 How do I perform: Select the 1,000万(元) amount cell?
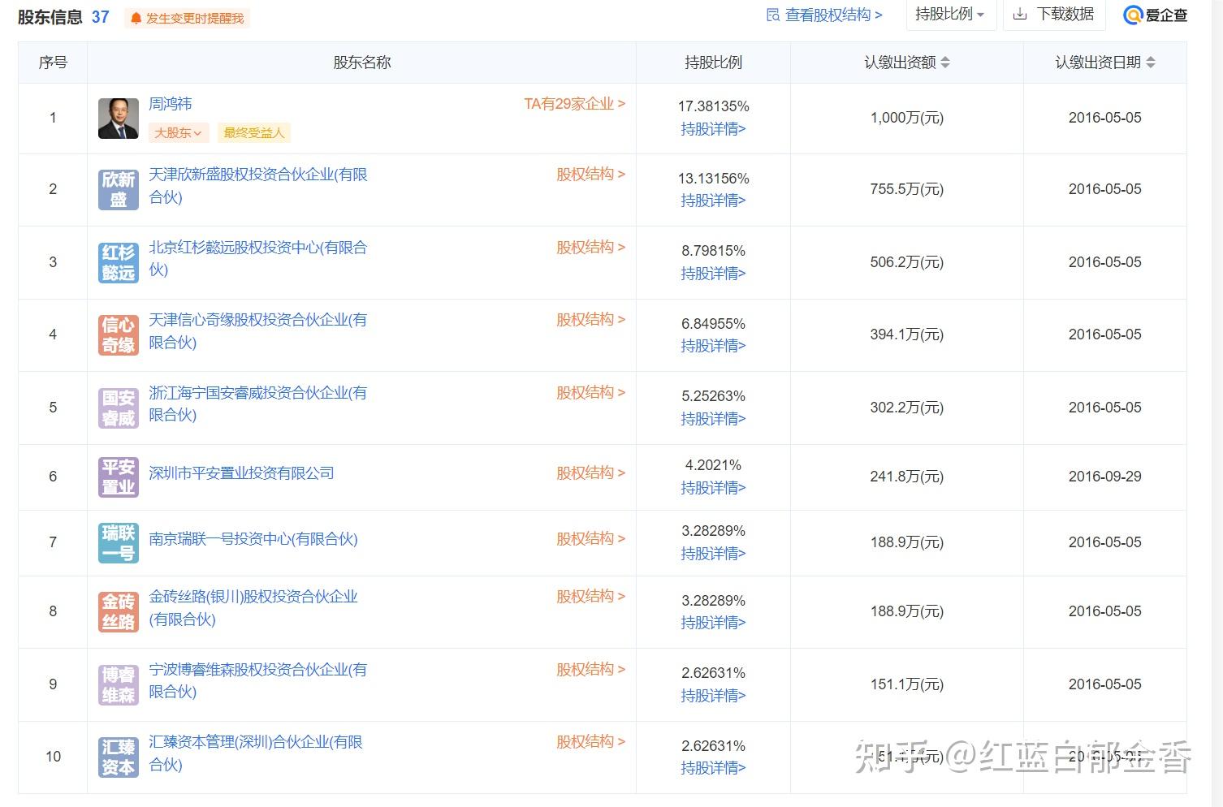pos(907,118)
